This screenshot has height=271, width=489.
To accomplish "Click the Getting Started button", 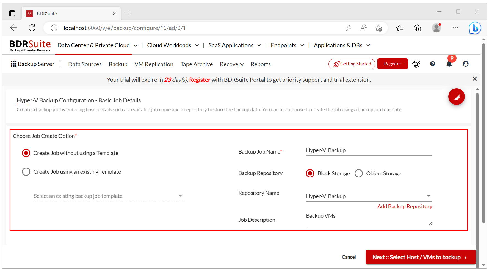I will [x=352, y=64].
